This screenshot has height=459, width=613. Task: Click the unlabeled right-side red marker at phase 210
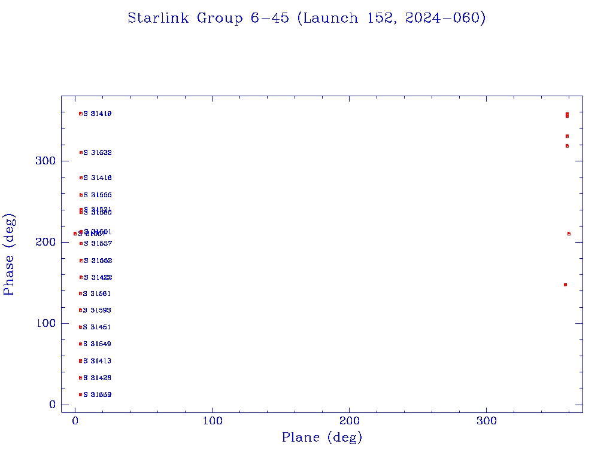pos(569,234)
